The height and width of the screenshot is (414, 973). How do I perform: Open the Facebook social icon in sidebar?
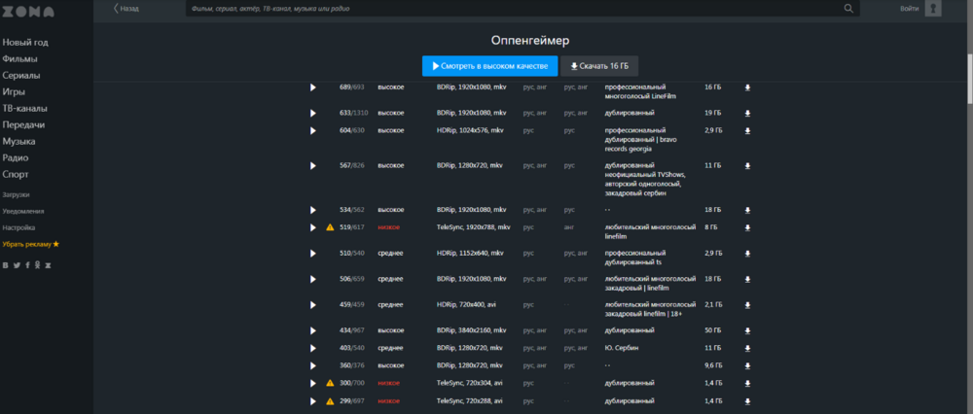(x=27, y=265)
